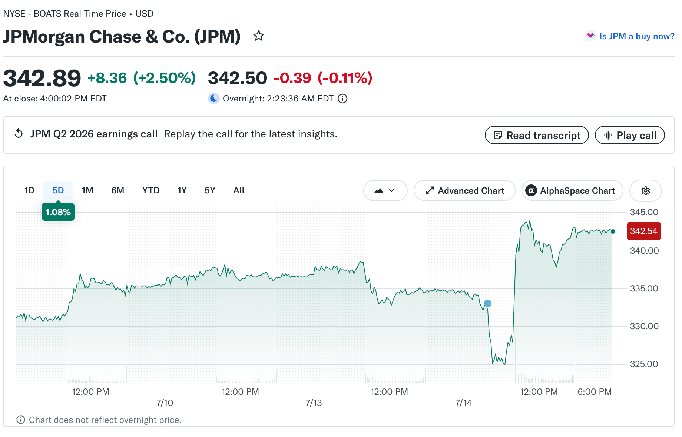
Task: Open the AlphaSpace Chart
Action: tap(572, 191)
